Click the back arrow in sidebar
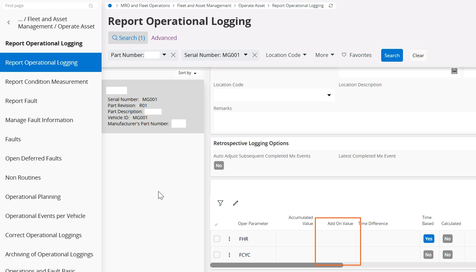The height and width of the screenshot is (272, 476). [9, 22]
